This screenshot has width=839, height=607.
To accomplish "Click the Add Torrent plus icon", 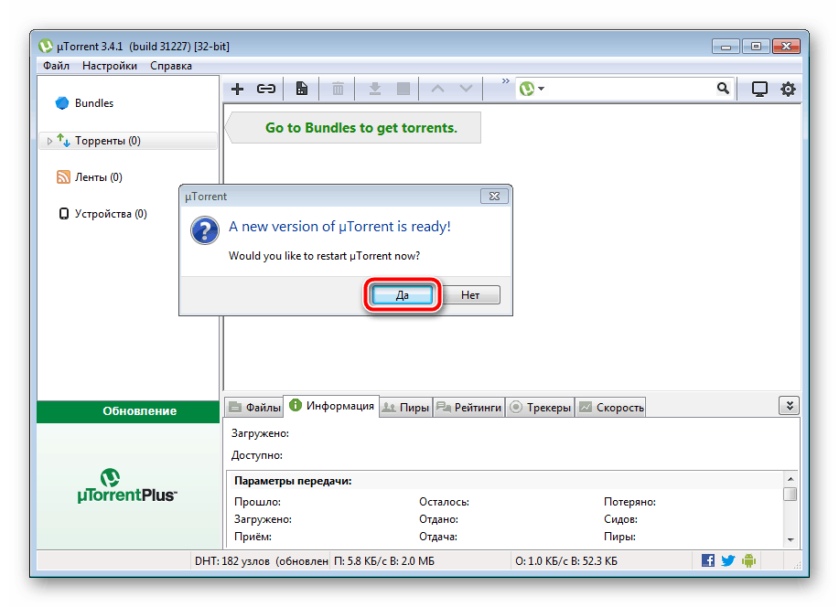I will (x=237, y=89).
